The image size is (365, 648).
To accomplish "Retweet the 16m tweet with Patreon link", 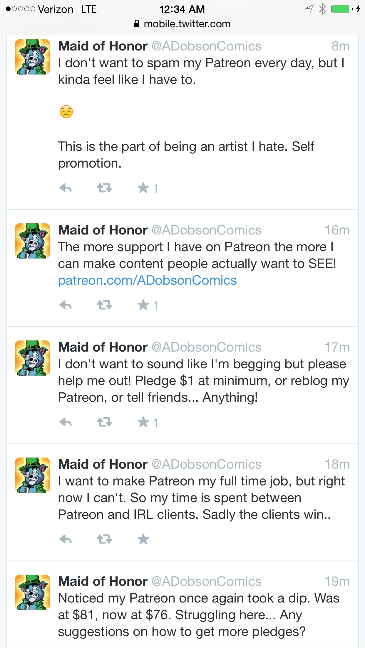I will (104, 305).
